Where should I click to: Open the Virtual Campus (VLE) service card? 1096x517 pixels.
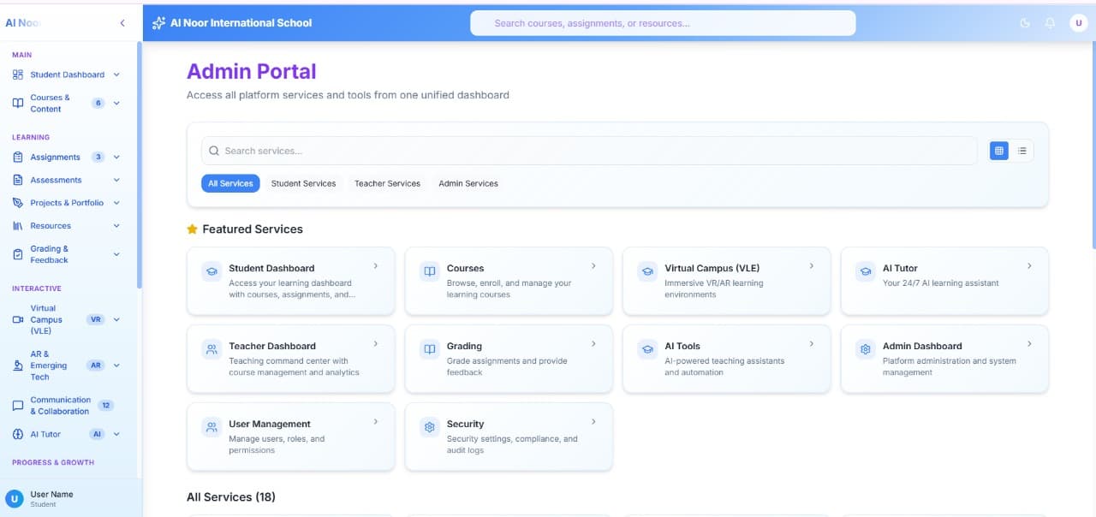[726, 281]
